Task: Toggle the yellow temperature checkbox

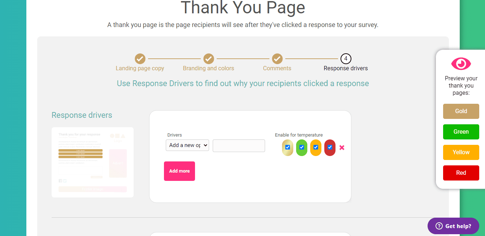Action: point(316,147)
